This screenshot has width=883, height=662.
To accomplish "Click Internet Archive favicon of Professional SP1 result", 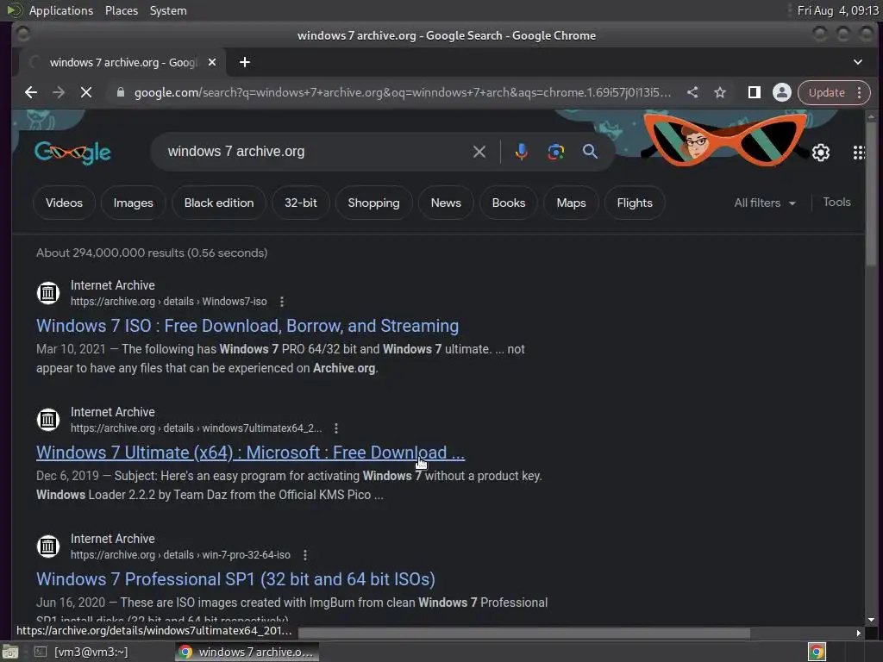I will click(x=48, y=546).
